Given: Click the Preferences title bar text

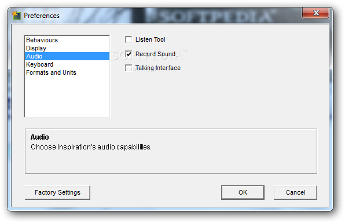Looking at the screenshot, I should click(x=42, y=16).
